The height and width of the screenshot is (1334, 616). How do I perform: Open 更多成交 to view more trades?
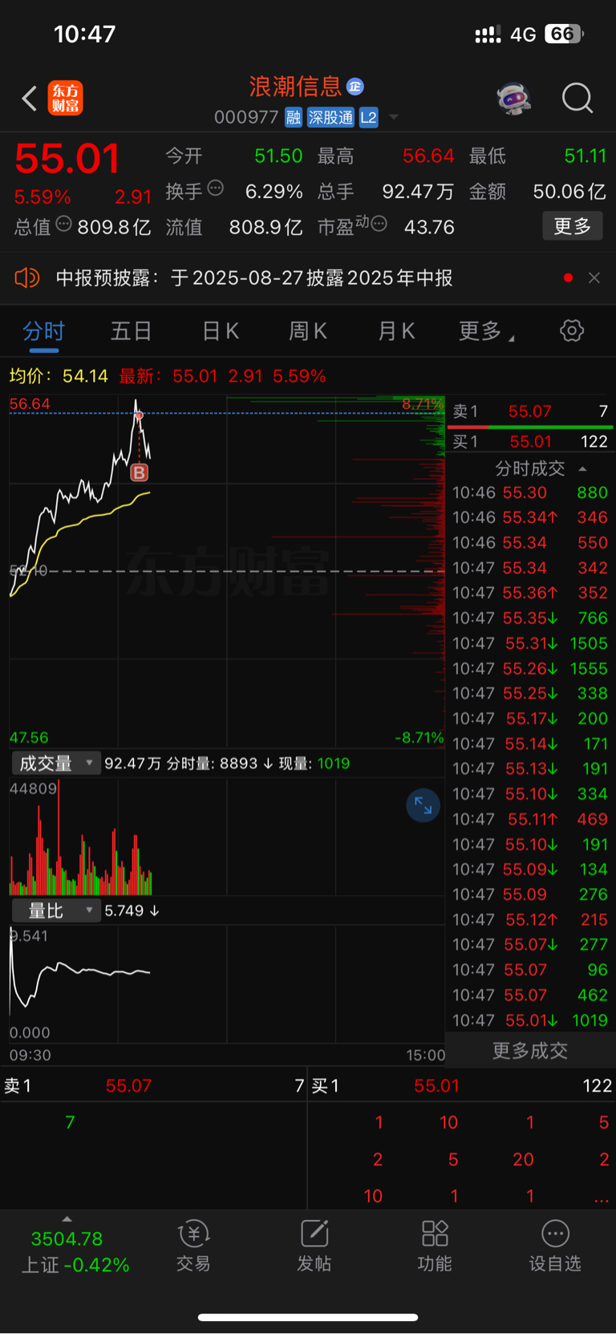click(530, 1050)
